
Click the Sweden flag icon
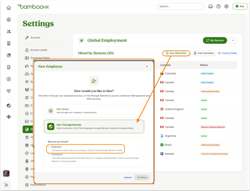(x=162, y=154)
